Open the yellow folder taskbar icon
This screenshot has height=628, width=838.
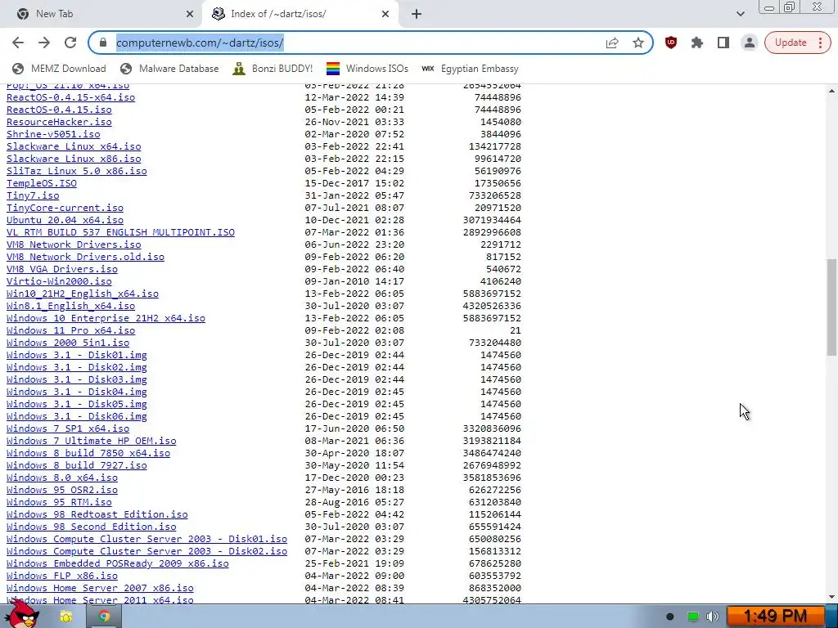(x=66, y=617)
